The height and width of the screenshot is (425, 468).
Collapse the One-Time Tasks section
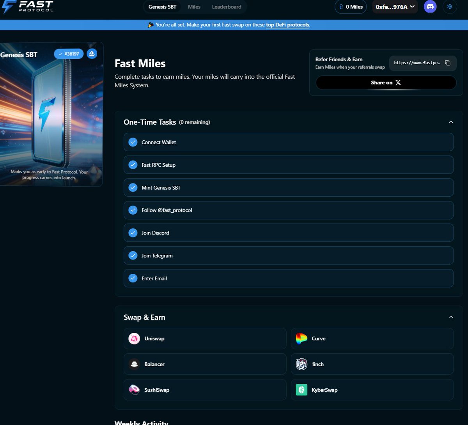pos(451,122)
